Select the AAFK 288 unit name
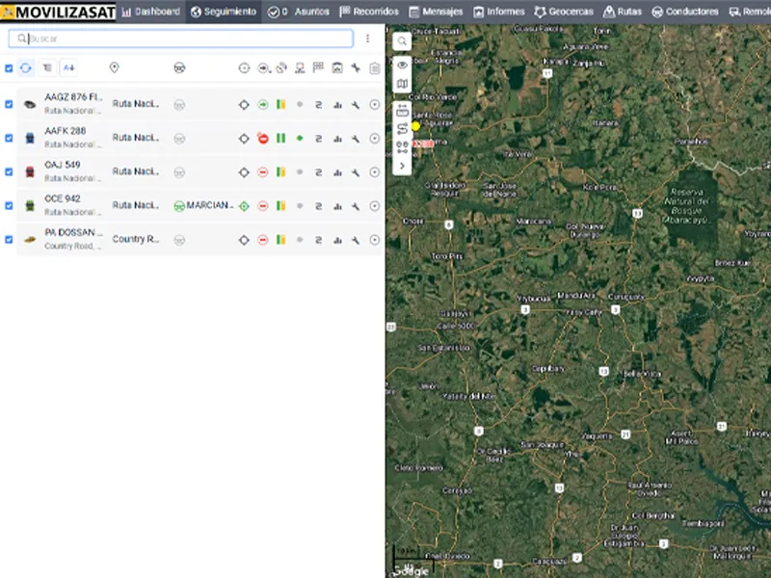The height and width of the screenshot is (578, 771). pos(65,131)
